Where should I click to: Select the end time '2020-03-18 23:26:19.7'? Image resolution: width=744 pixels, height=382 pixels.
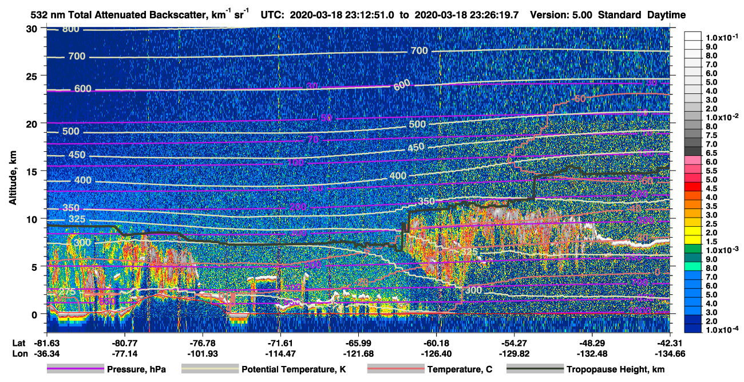465,15
